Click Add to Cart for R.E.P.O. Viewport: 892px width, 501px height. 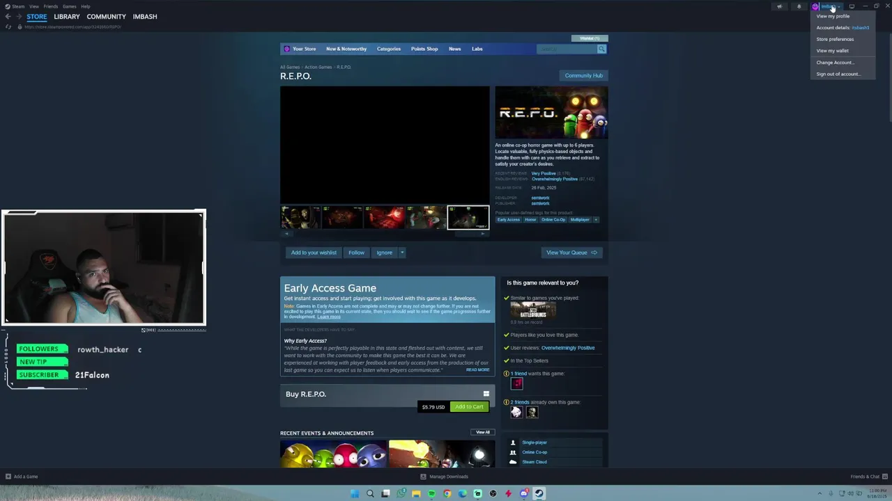[469, 407]
